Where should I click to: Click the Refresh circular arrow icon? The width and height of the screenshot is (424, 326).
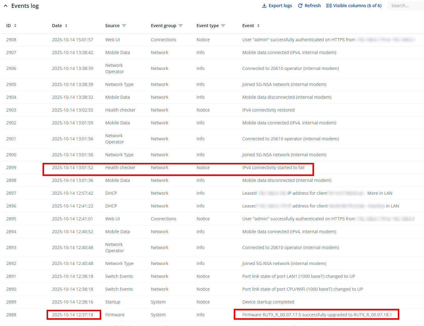(x=300, y=6)
